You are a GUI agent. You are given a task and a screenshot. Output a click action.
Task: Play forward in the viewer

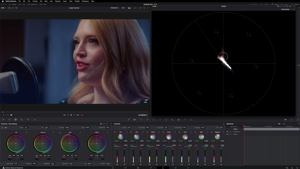75,115
